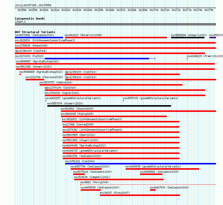The height and width of the screenshot is (205, 223).
Task: Click nsv5913390 (Almarri2020) label
Action: (x=34, y=67)
